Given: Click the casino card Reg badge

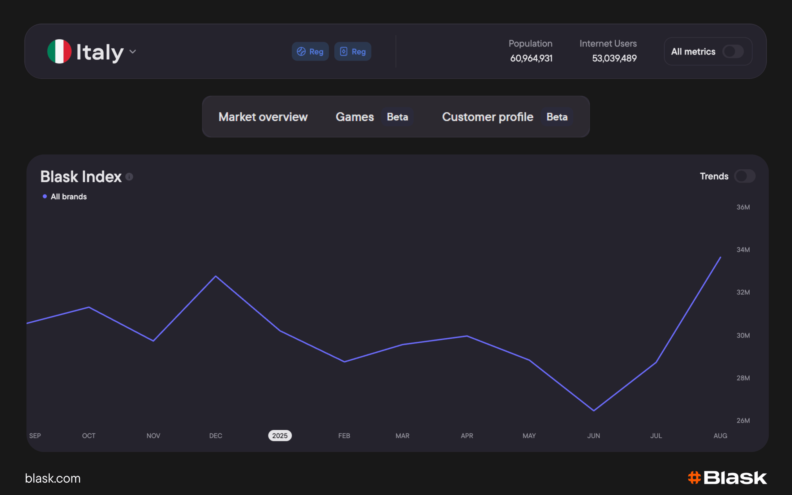Looking at the screenshot, I should (x=352, y=51).
